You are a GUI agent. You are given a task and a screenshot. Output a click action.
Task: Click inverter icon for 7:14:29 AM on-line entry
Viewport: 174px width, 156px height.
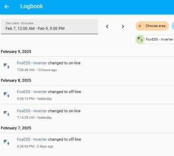[x=7, y=114]
